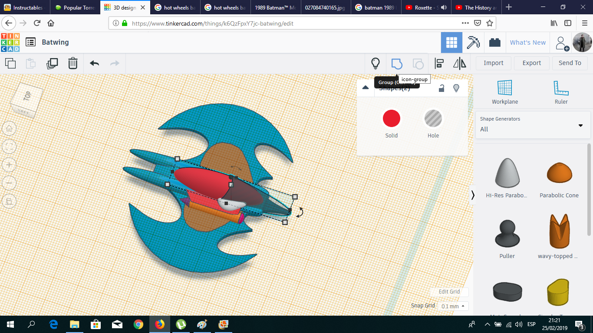Image resolution: width=593 pixels, height=333 pixels.
Task: Open the Blocks pickaxe mode
Action: tap(473, 42)
